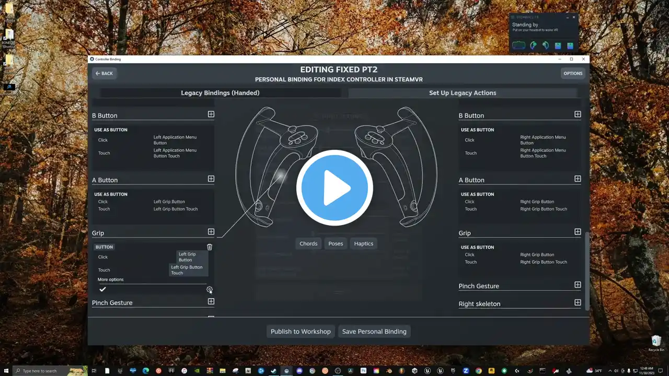Click second base station icon in SteamVR
The height and width of the screenshot is (376, 669).
point(570,45)
